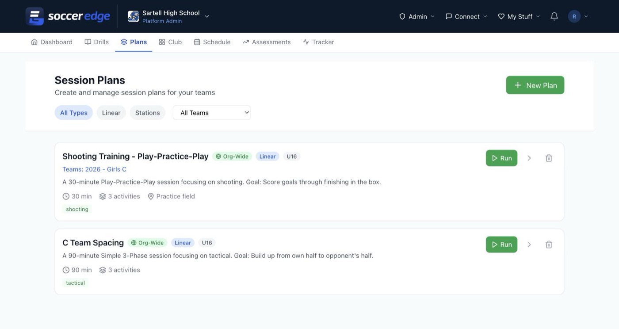Screen dimensions: 619x329
Task: Select the Plans tab
Action: pos(134,42)
